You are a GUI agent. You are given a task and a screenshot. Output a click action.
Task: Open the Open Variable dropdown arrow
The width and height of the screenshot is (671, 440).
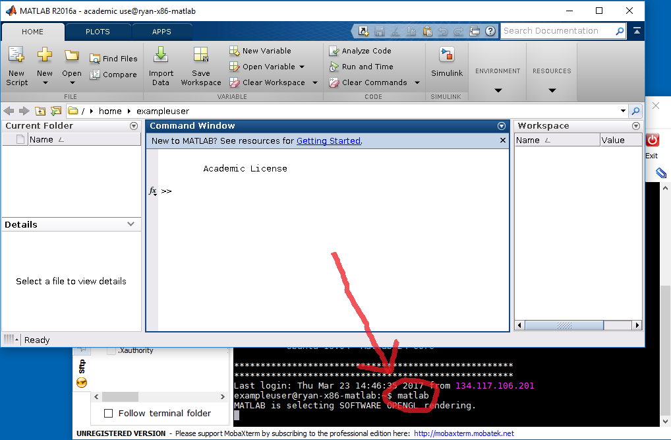click(x=302, y=67)
